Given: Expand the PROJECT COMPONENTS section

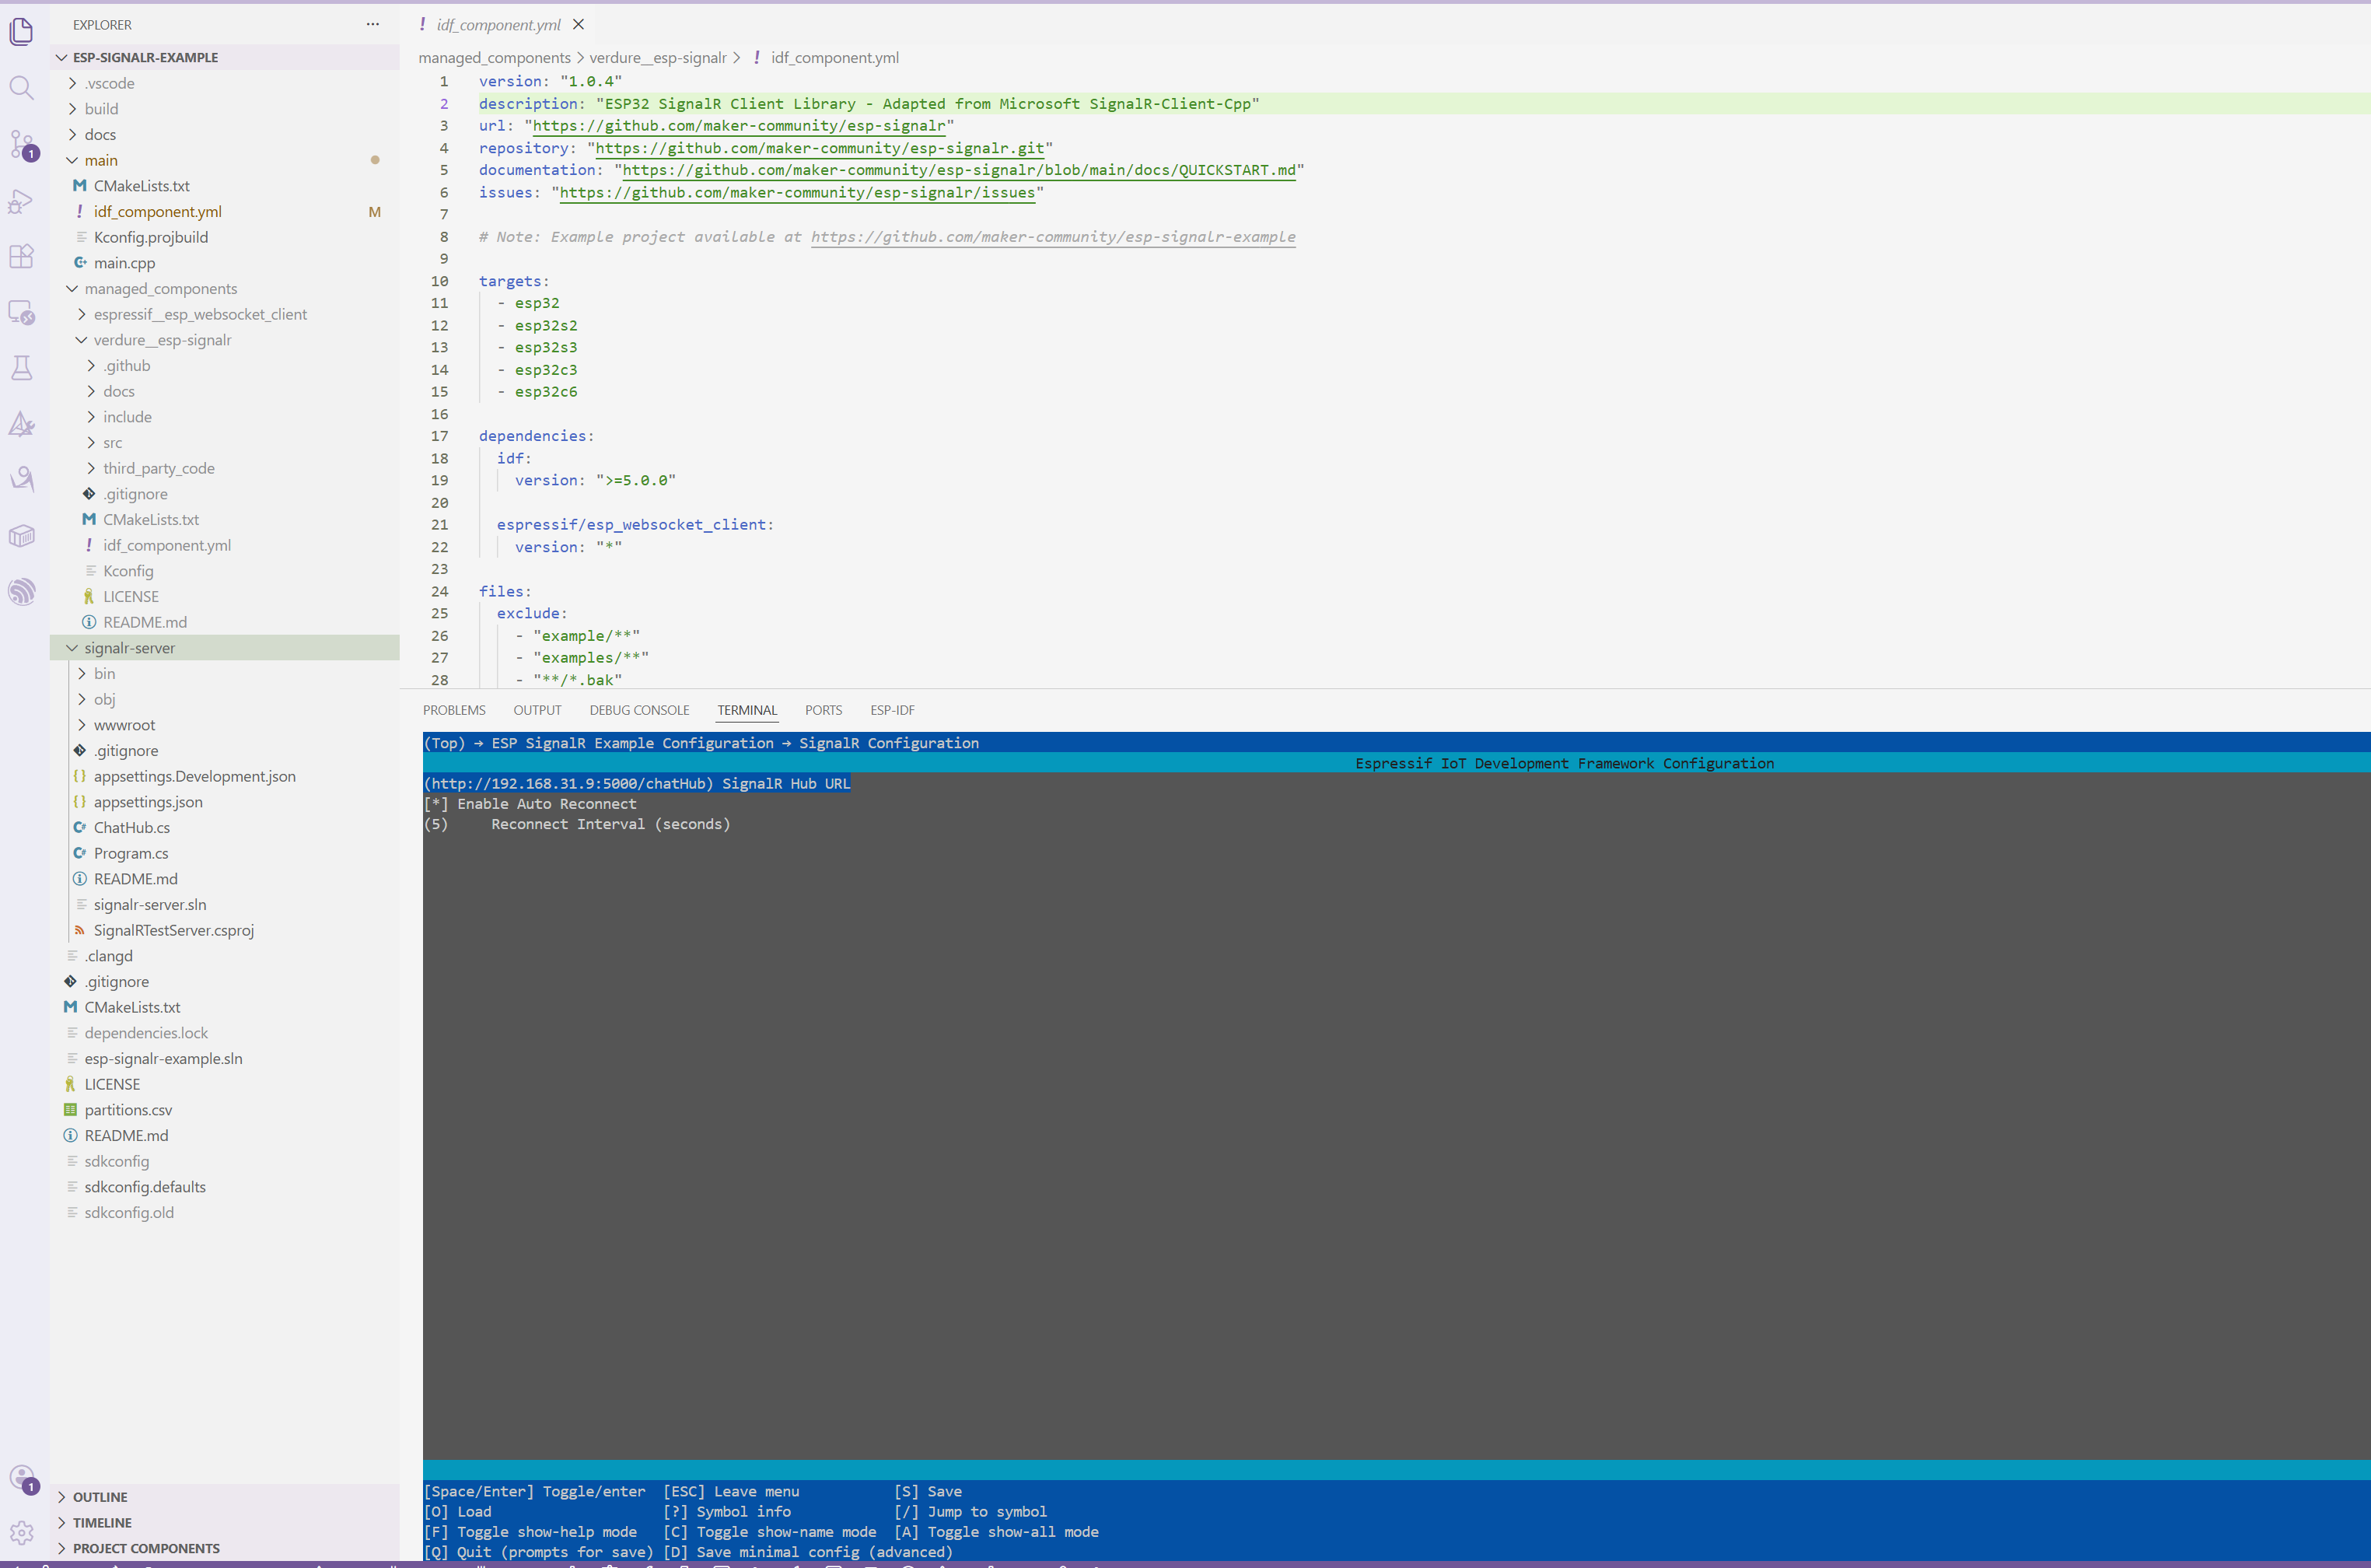Looking at the screenshot, I should point(146,1548).
